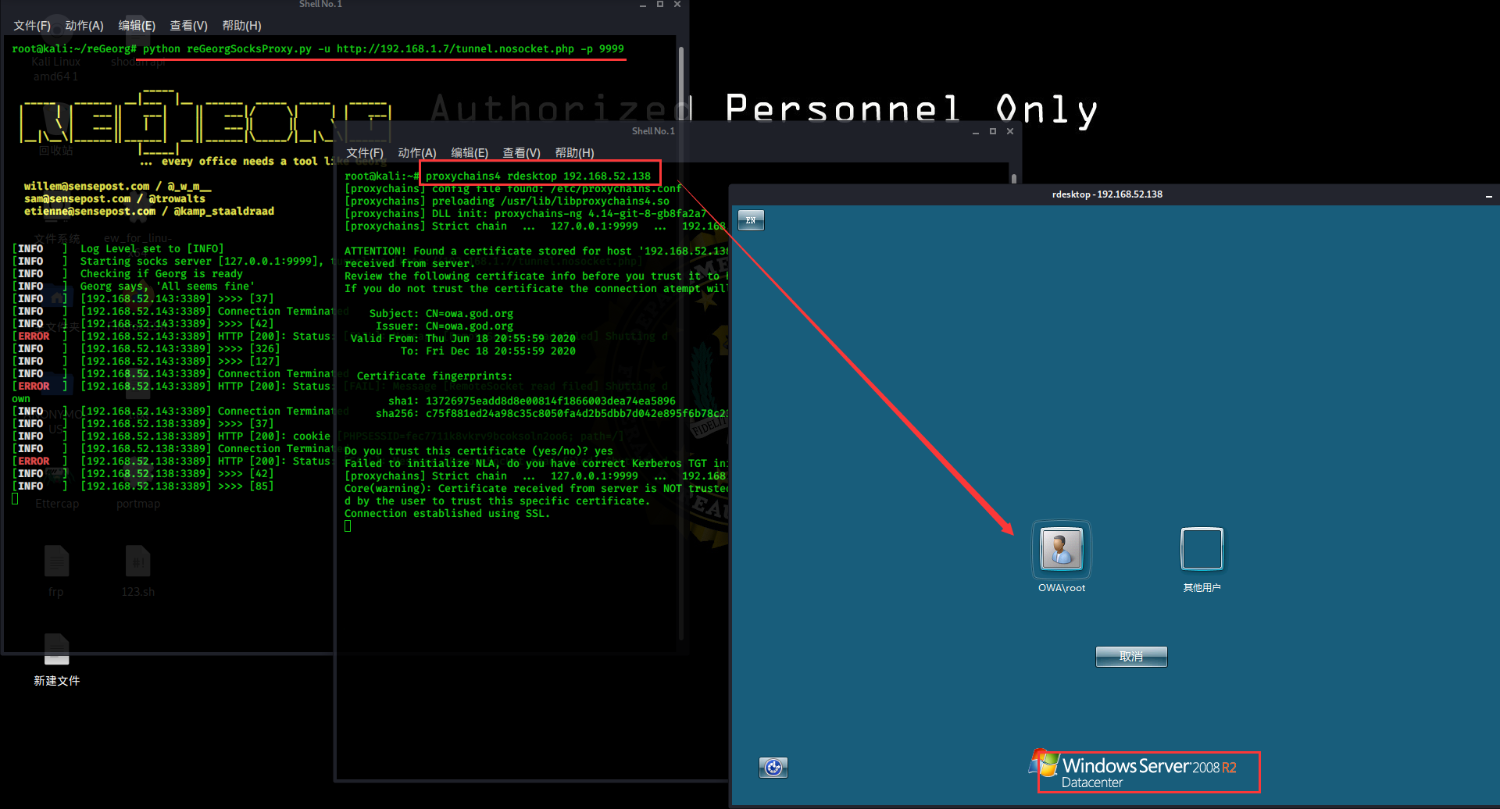This screenshot has height=809, width=1500.
Task: Open the frp desktop file icon
Action: coord(56,572)
